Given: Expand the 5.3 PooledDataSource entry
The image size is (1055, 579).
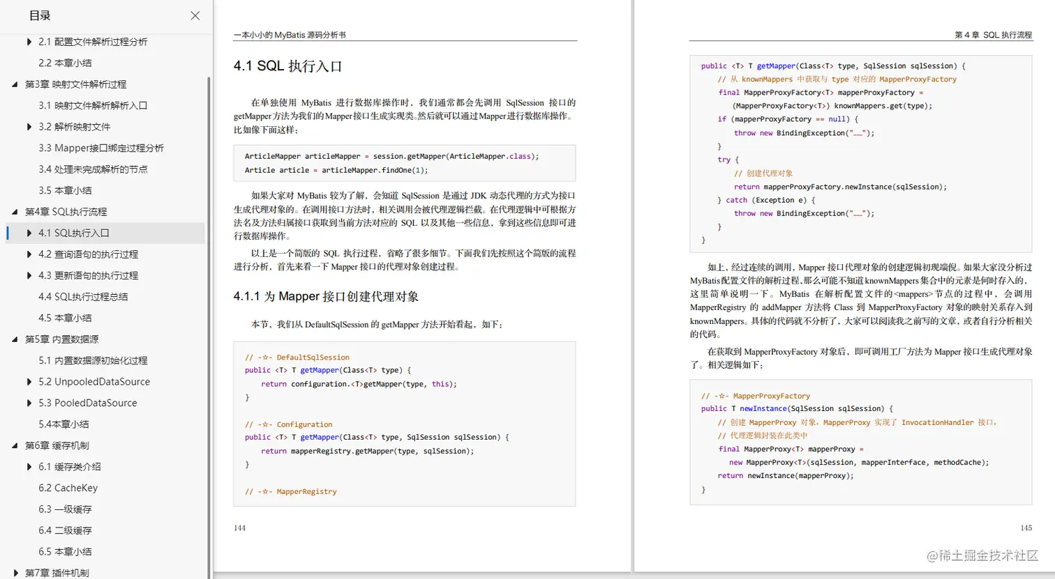Looking at the screenshot, I should coord(29,403).
